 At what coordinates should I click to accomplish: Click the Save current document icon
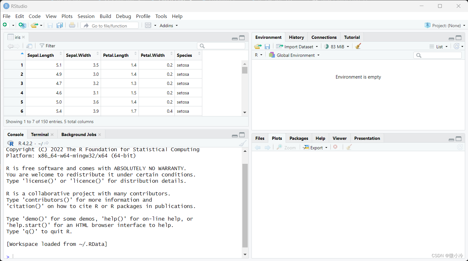50,25
